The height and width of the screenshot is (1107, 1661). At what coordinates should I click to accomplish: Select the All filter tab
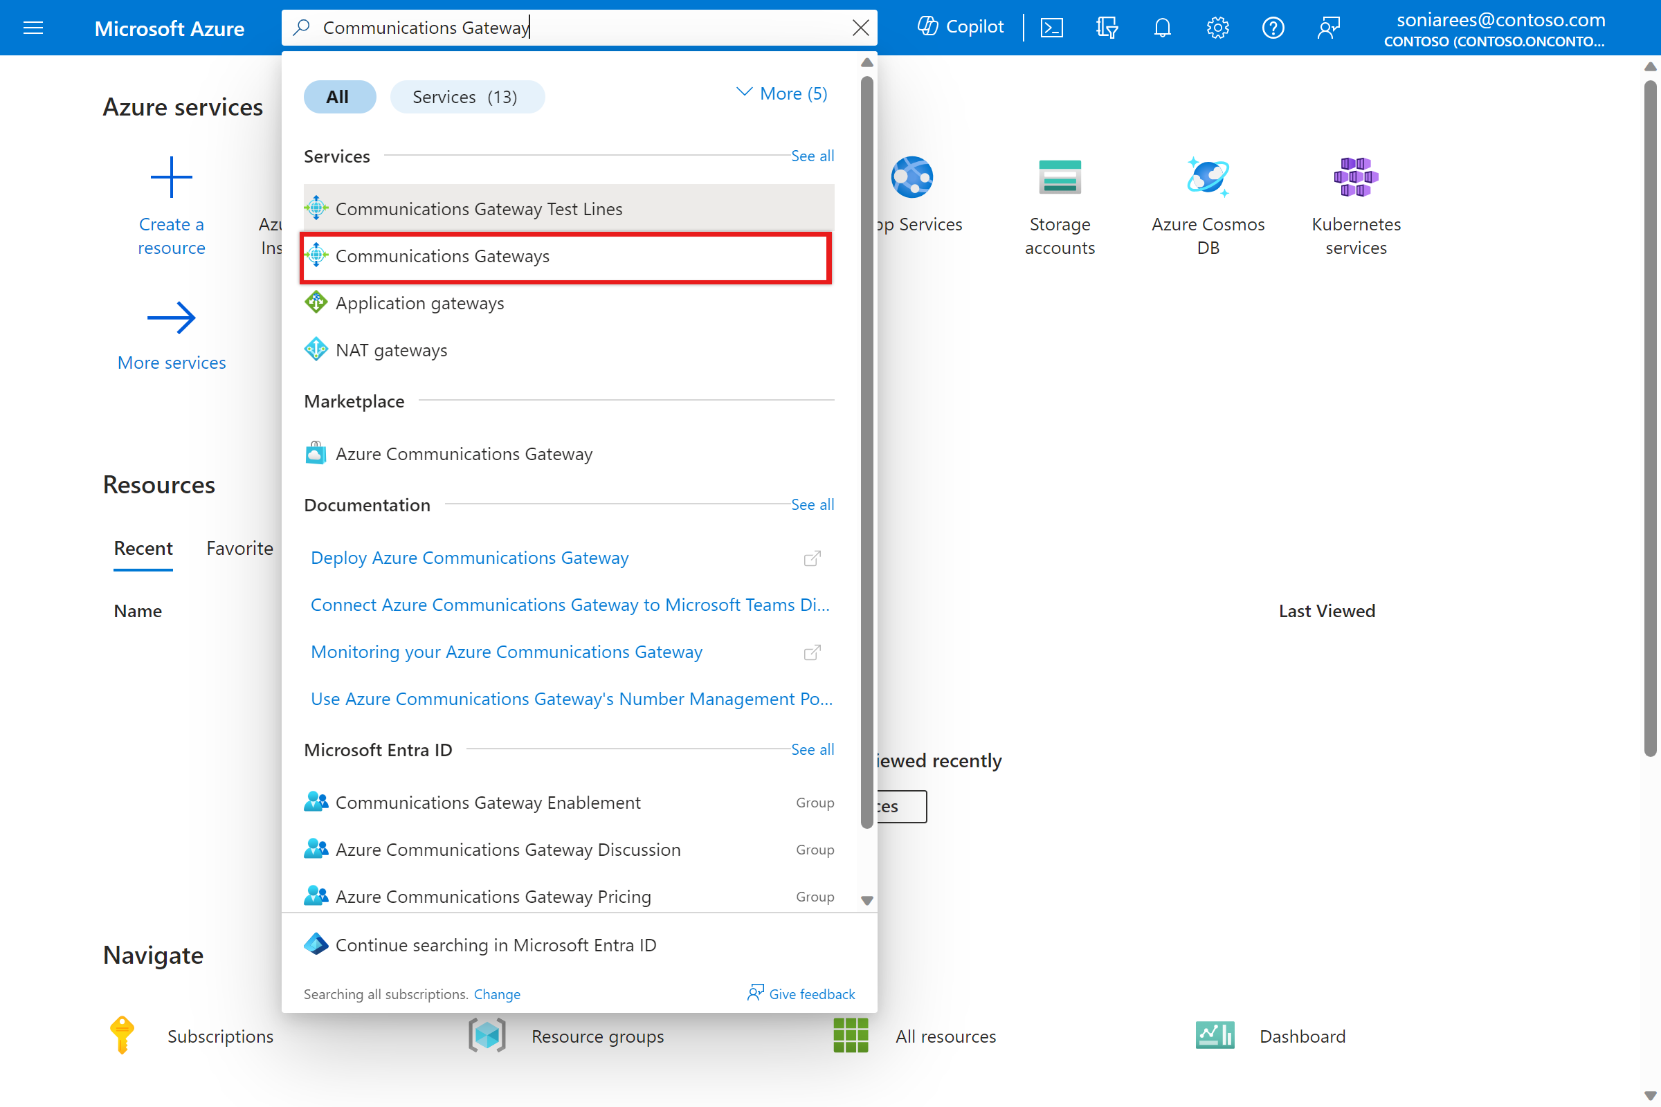338,95
